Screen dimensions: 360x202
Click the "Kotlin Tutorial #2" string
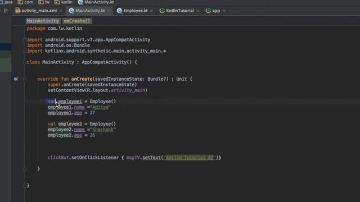[190, 158]
